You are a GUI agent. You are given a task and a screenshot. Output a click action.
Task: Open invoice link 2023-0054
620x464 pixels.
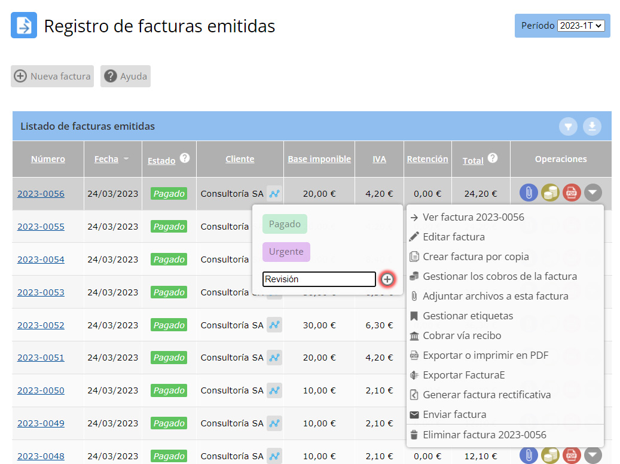coord(41,260)
